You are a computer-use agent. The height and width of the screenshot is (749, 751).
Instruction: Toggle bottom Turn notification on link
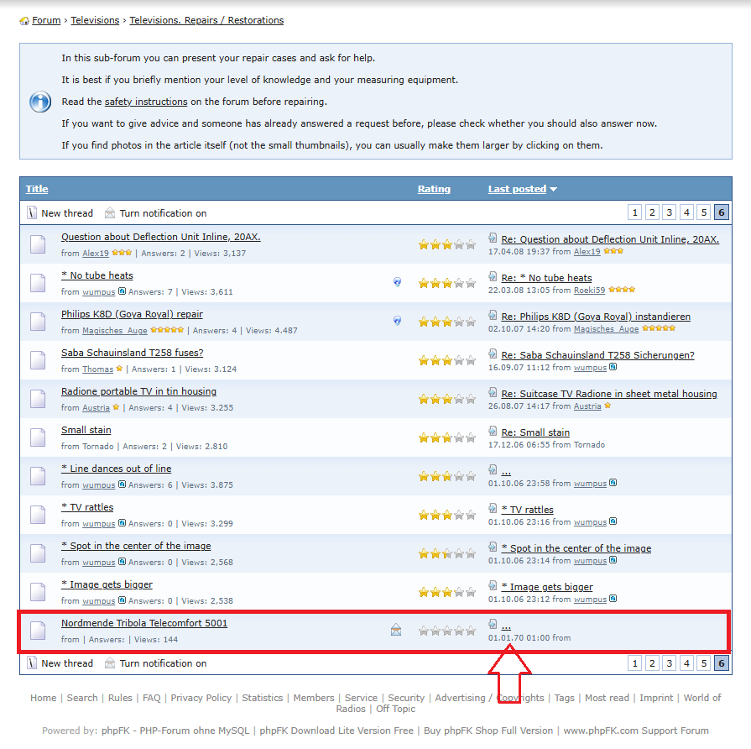click(x=163, y=663)
